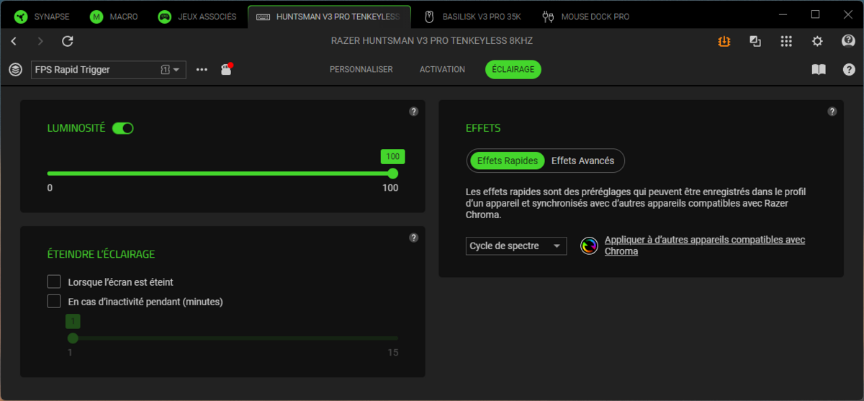Click the keyboard icon on the Huntsman tab
Screen dimensions: 864x401
pyautogui.click(x=263, y=16)
